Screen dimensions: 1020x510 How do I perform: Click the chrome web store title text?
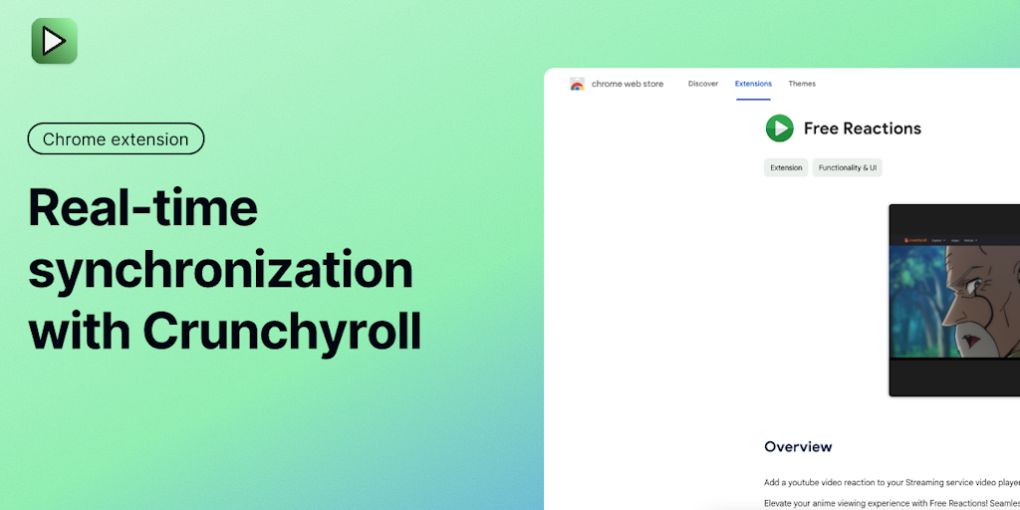628,84
